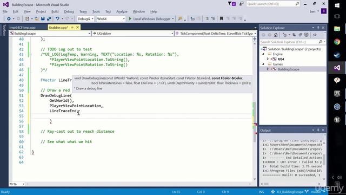This screenshot has width=346, height=195.
Task: Click the 'ben' account name
Action: (x=312, y=11)
